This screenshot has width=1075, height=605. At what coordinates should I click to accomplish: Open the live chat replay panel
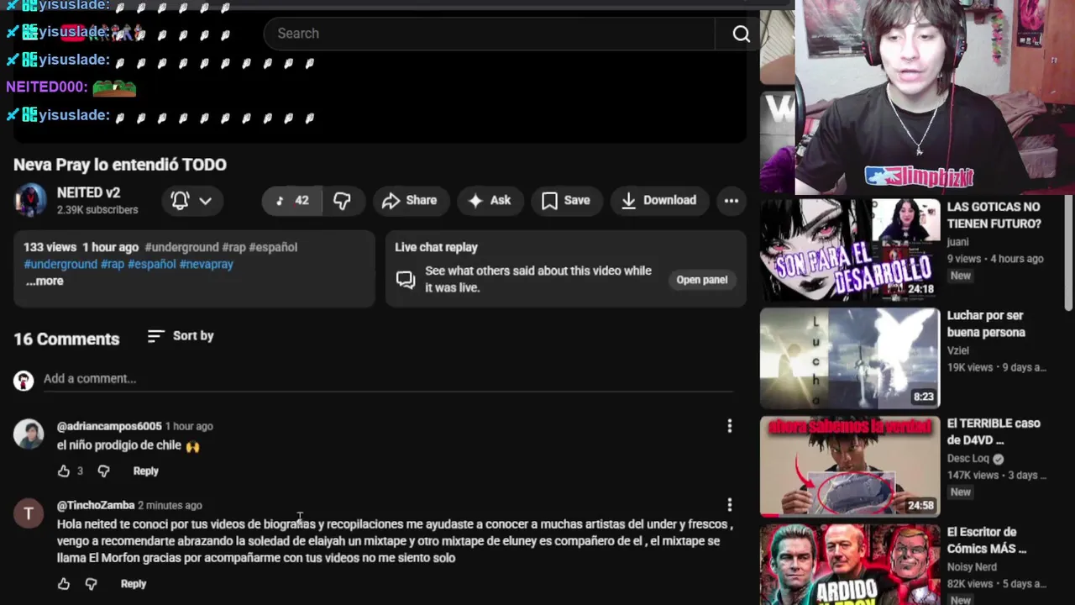(702, 280)
